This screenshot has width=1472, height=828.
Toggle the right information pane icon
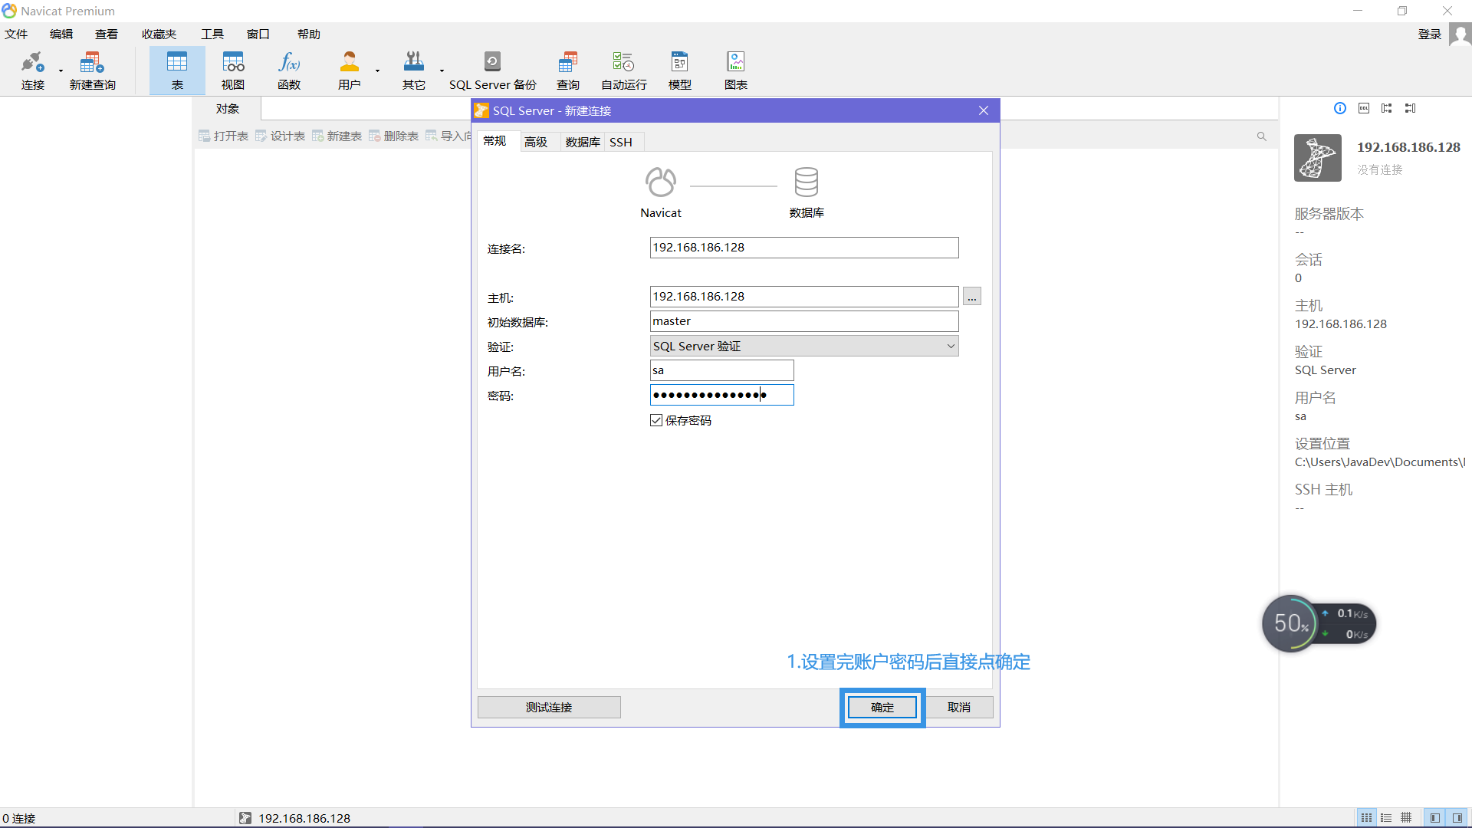point(1457,818)
